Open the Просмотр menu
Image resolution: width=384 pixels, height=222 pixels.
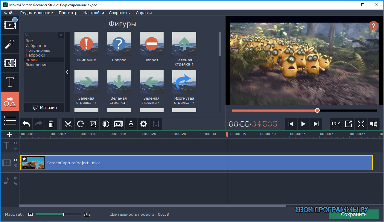click(68, 13)
